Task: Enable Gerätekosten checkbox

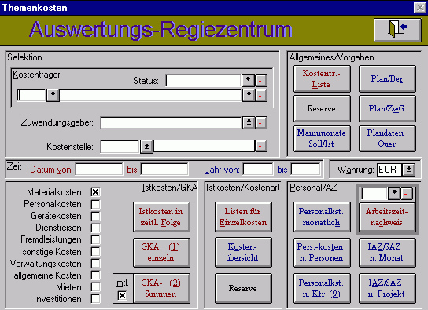Action: 95,216
